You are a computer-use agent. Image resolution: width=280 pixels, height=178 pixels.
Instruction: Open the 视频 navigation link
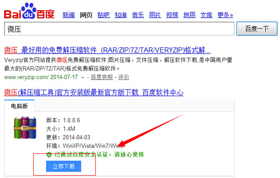coord(172,15)
